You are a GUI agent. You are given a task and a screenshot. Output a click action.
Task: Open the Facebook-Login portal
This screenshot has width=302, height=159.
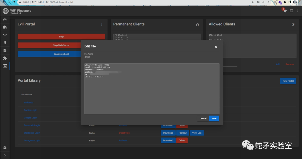(x=32, y=125)
